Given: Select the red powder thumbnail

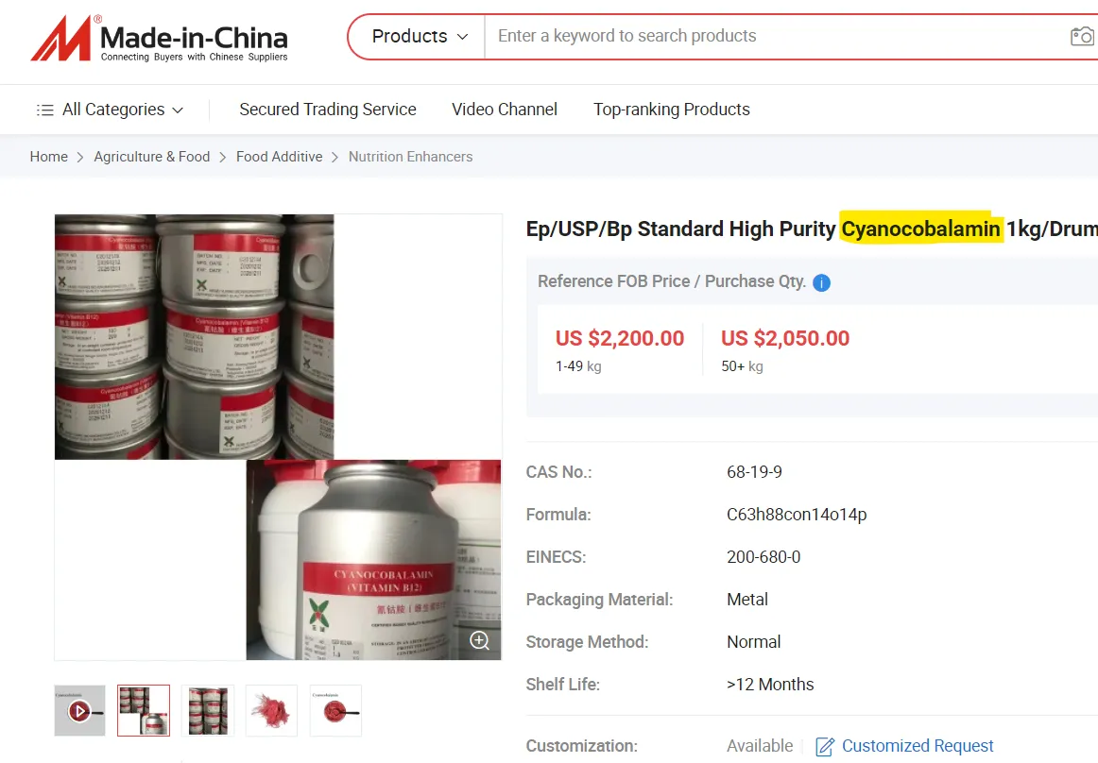Looking at the screenshot, I should click(272, 711).
